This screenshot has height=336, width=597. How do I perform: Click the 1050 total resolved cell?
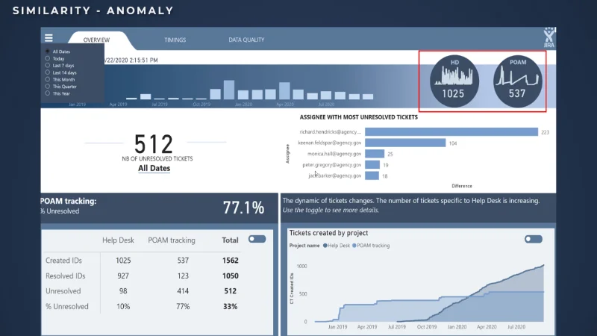point(230,276)
